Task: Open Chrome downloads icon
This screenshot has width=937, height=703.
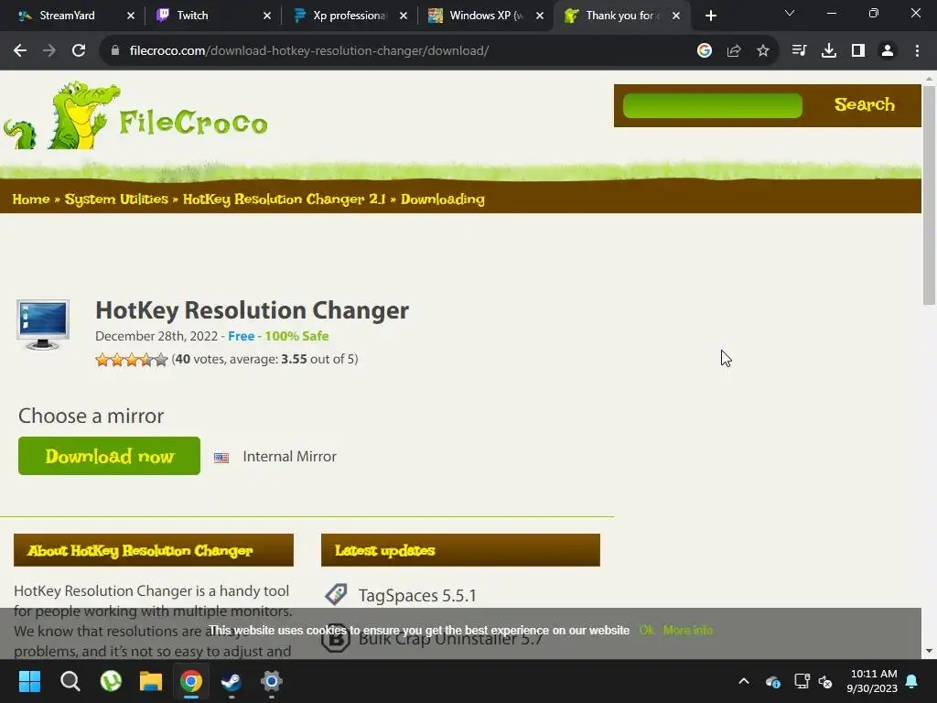Action: tap(829, 51)
